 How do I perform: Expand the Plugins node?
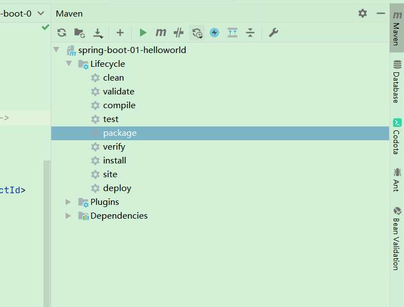(x=68, y=202)
